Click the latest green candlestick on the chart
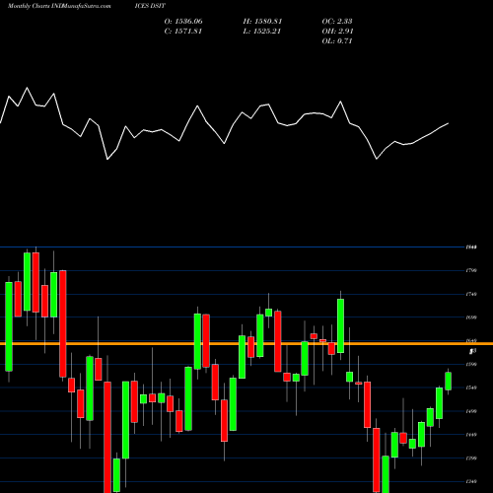493x493 pixels. coord(449,382)
